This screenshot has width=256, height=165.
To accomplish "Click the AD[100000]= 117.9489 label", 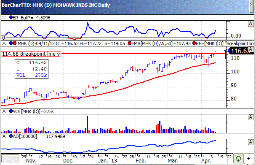I will click(39, 136).
